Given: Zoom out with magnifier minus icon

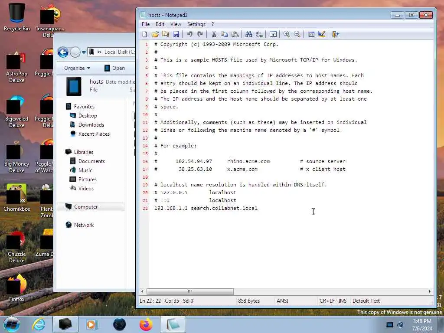Looking at the screenshot, I should 297,34.
